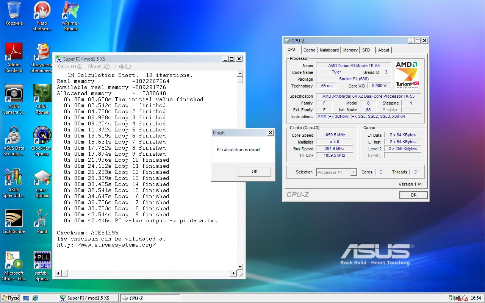Switch to the SPD tab in CPU-Z

click(366, 50)
